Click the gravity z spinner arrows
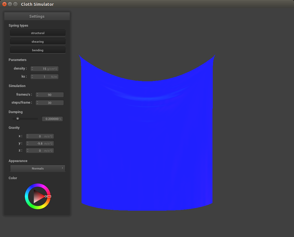 (28, 151)
